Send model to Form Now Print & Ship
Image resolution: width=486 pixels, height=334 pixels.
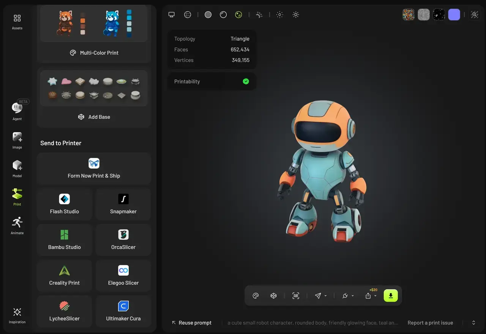(x=94, y=169)
